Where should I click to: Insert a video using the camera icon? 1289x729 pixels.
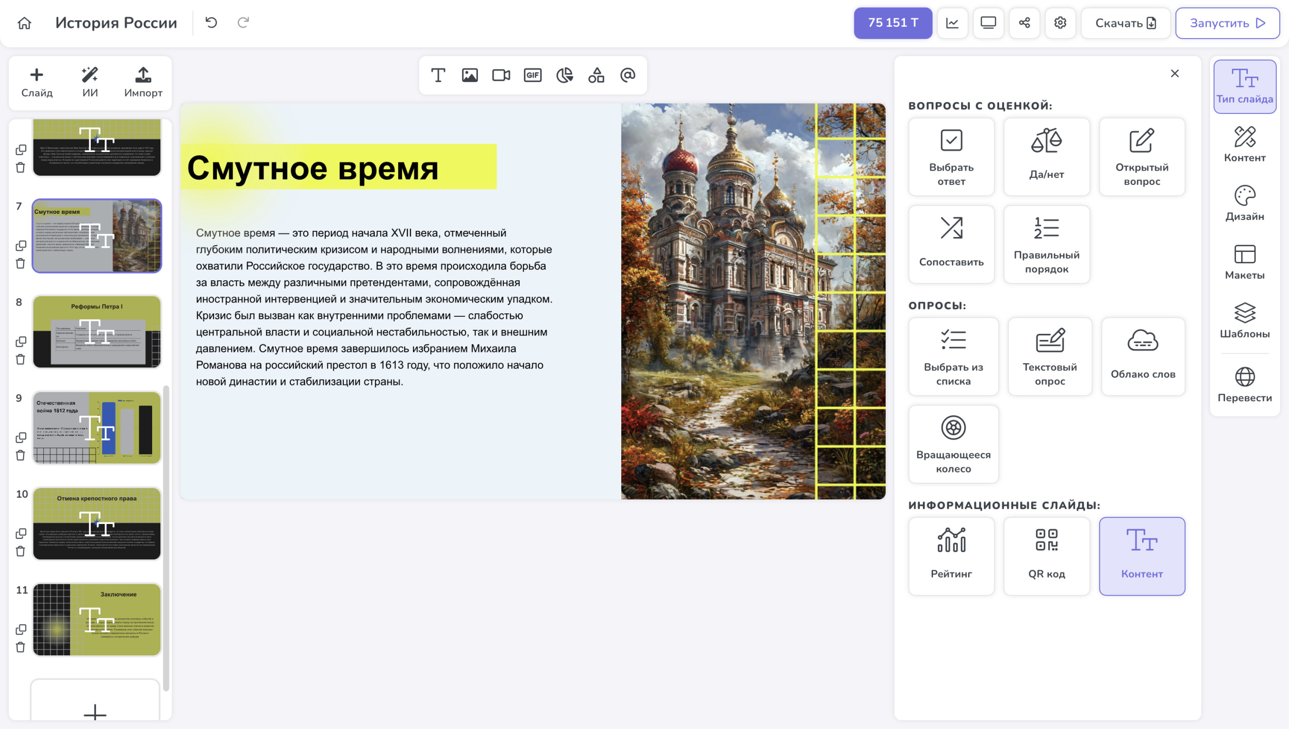pyautogui.click(x=501, y=75)
